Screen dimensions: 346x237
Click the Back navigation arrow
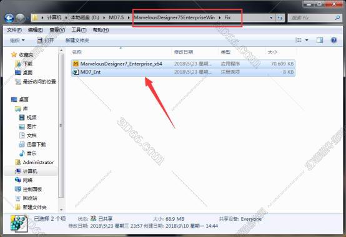tap(9, 18)
